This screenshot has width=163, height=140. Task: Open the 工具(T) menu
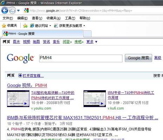pyautogui.click(x=70, y=18)
